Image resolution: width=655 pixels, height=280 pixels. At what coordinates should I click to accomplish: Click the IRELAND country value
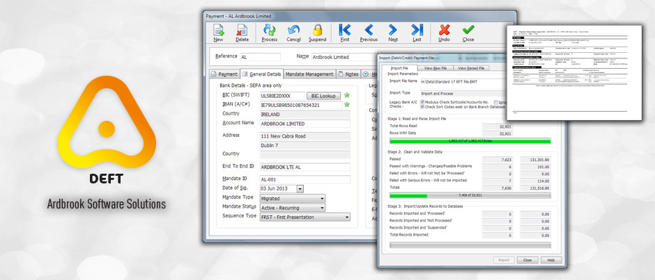[305, 114]
